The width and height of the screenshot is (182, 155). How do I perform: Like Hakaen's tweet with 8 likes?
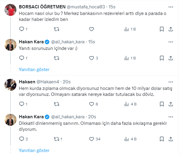pyautogui.click(x=91, y=104)
